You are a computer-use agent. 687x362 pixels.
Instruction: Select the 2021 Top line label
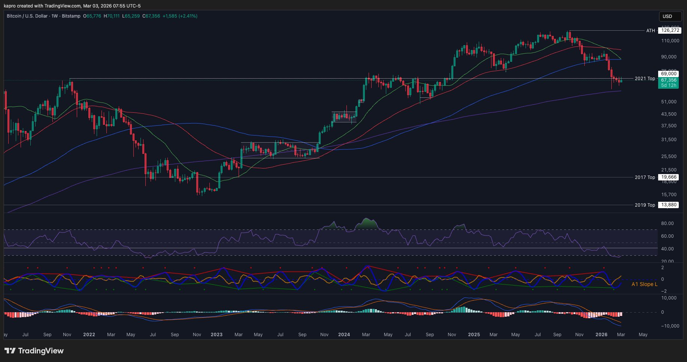[645, 79]
